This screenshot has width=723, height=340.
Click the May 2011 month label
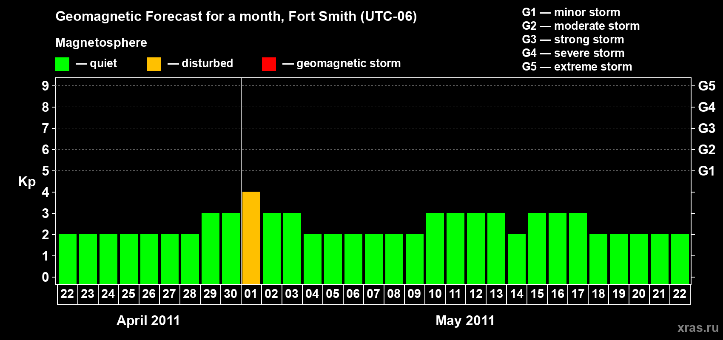[465, 320]
